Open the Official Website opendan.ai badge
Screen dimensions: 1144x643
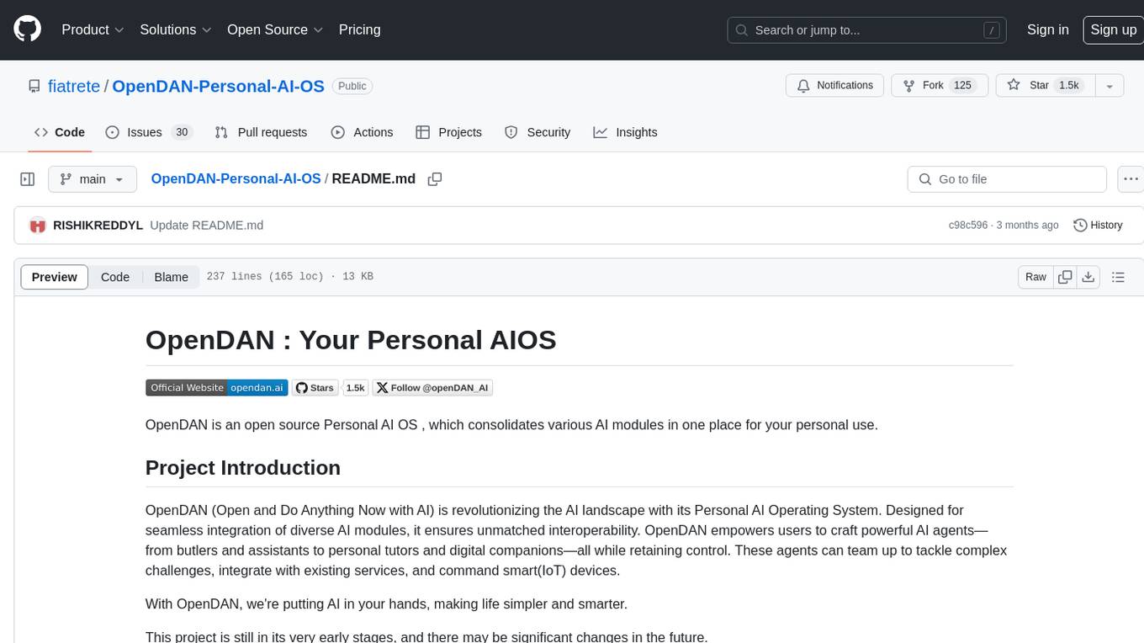click(x=217, y=388)
